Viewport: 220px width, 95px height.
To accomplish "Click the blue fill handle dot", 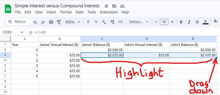I will click(x=216, y=58).
